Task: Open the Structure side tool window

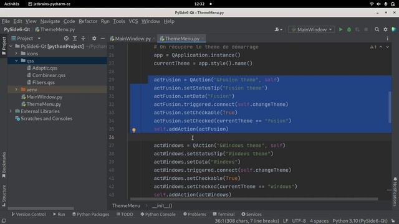Action: 4,195
